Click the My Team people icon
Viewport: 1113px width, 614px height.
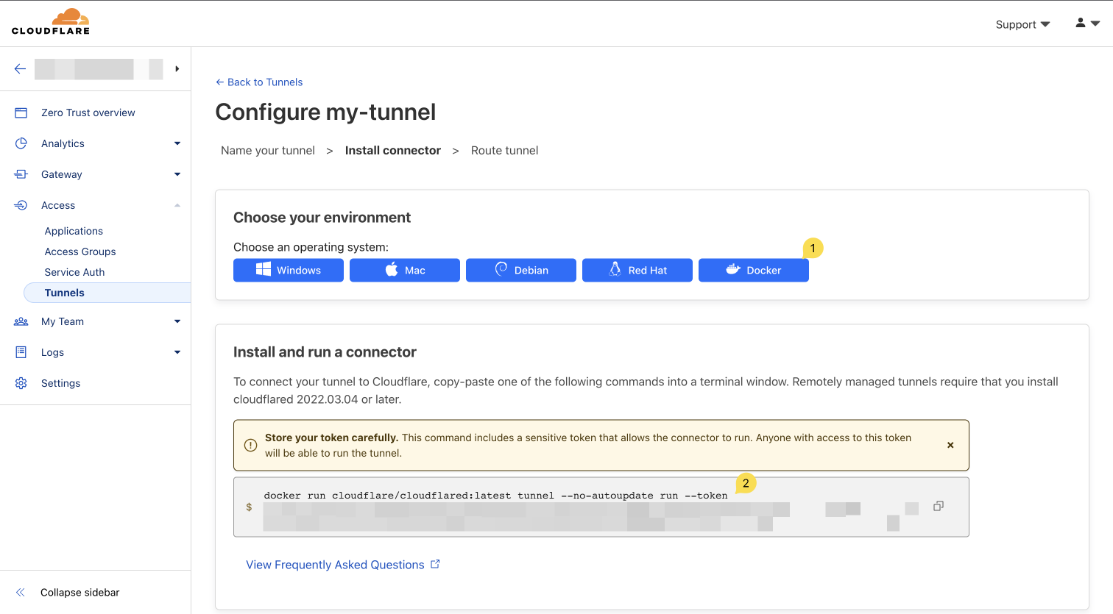click(21, 321)
